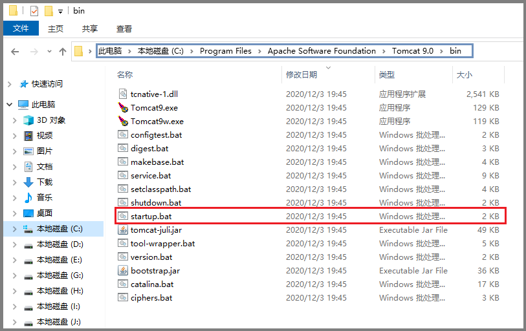
Task: Select 本地磁盘 (H:) in sidebar
Action: pos(60,291)
